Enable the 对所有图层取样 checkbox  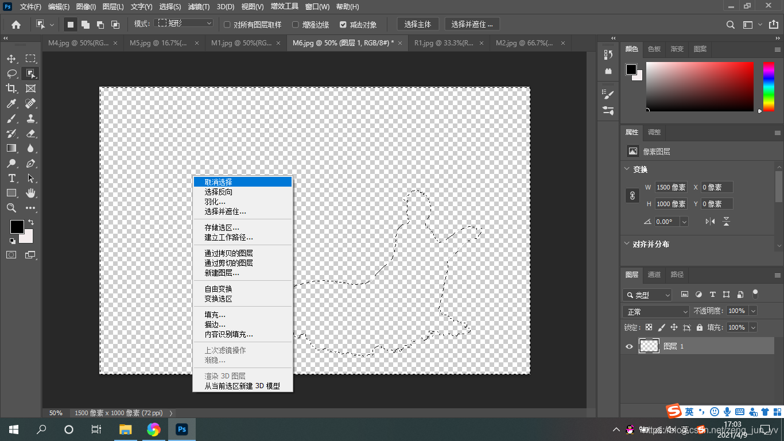[x=227, y=24]
